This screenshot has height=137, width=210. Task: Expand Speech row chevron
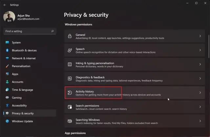[x=200, y=50]
